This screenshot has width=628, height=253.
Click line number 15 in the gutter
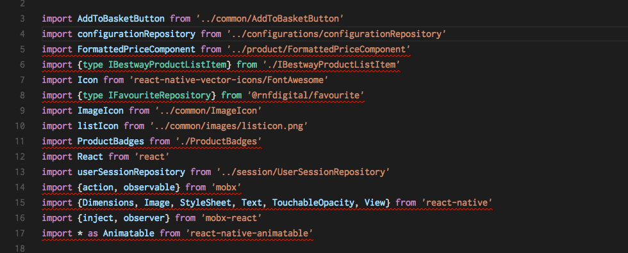tap(20, 203)
